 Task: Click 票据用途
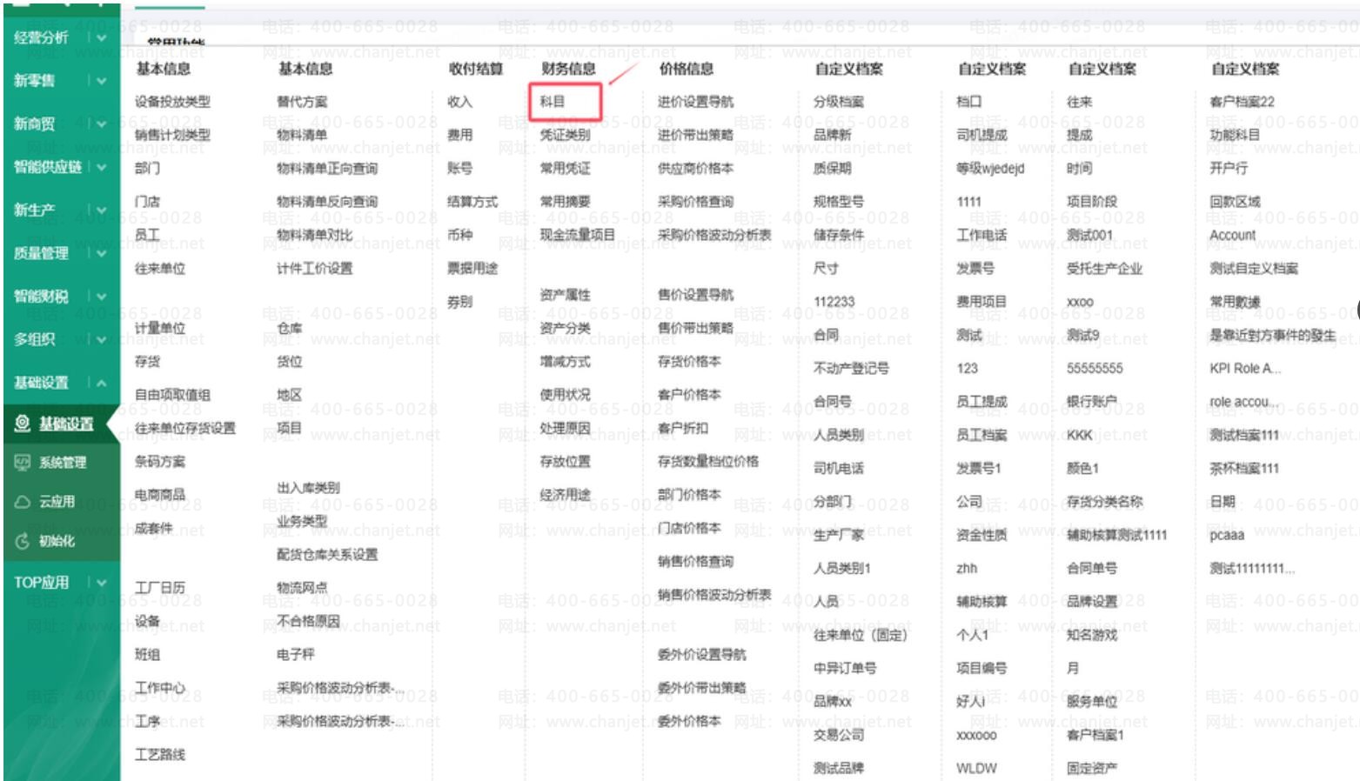472,269
